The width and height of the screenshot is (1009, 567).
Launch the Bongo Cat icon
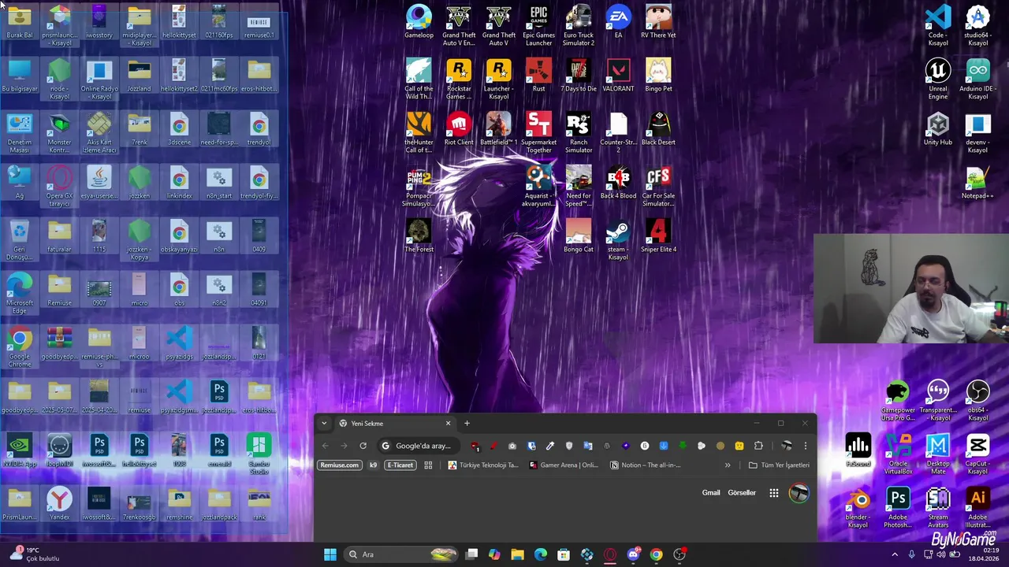click(578, 236)
